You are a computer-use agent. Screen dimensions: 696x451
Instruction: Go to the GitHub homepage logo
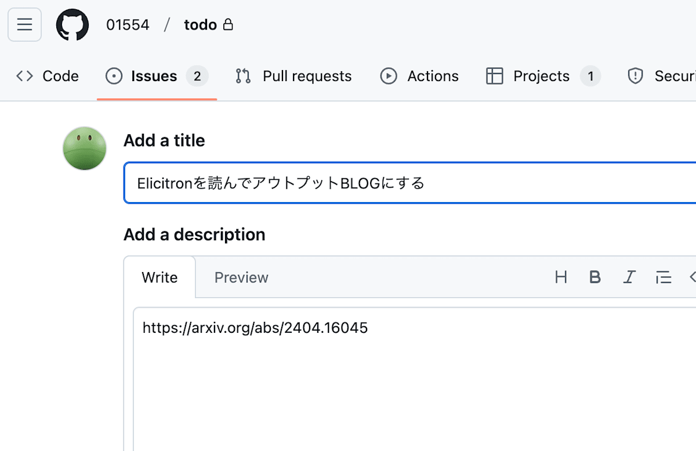click(x=72, y=25)
